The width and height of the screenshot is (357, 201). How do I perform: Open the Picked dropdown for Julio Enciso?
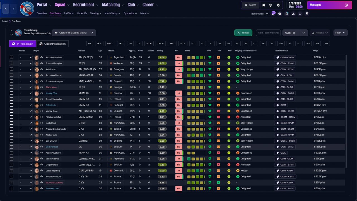click(26, 69)
